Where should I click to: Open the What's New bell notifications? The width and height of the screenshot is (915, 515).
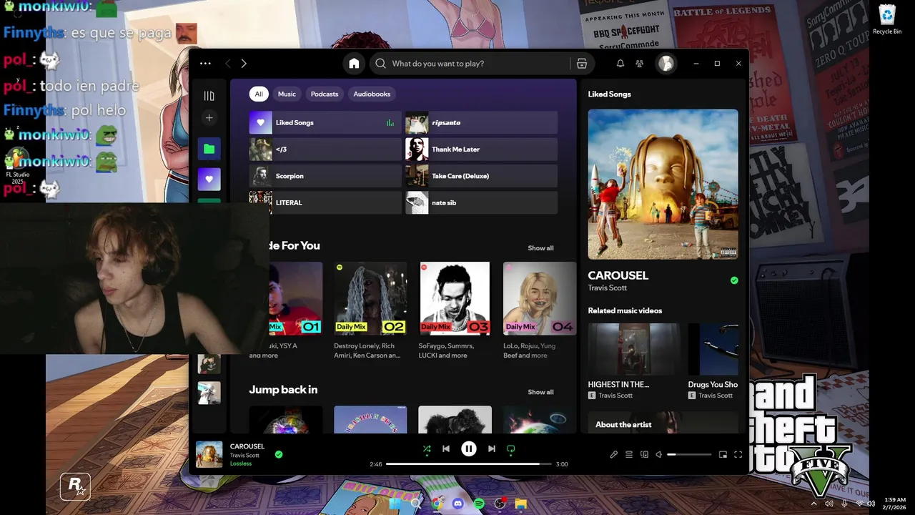[620, 64]
